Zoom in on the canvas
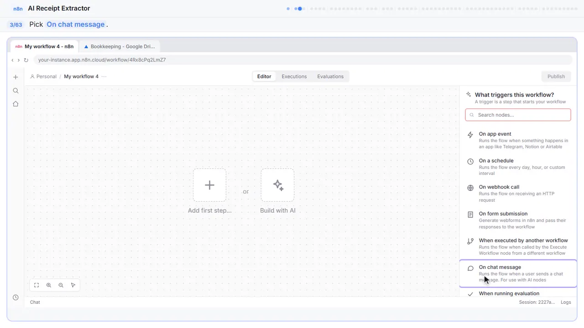 (x=49, y=285)
